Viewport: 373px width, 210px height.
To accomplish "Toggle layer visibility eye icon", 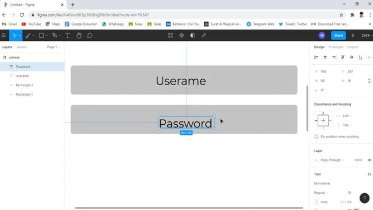I will pyautogui.click(x=369, y=160).
